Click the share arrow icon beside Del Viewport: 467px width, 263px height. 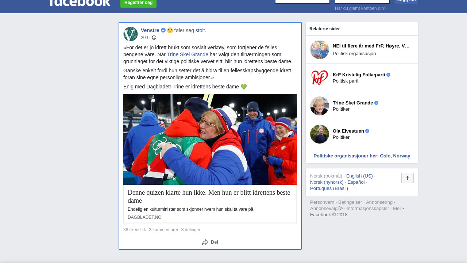tap(205, 242)
